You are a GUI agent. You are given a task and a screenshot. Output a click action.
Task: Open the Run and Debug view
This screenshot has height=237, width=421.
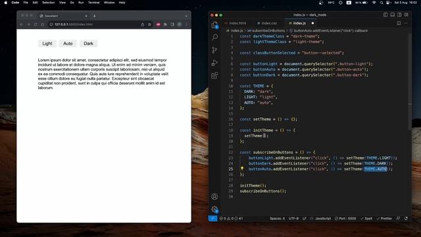pos(214,63)
